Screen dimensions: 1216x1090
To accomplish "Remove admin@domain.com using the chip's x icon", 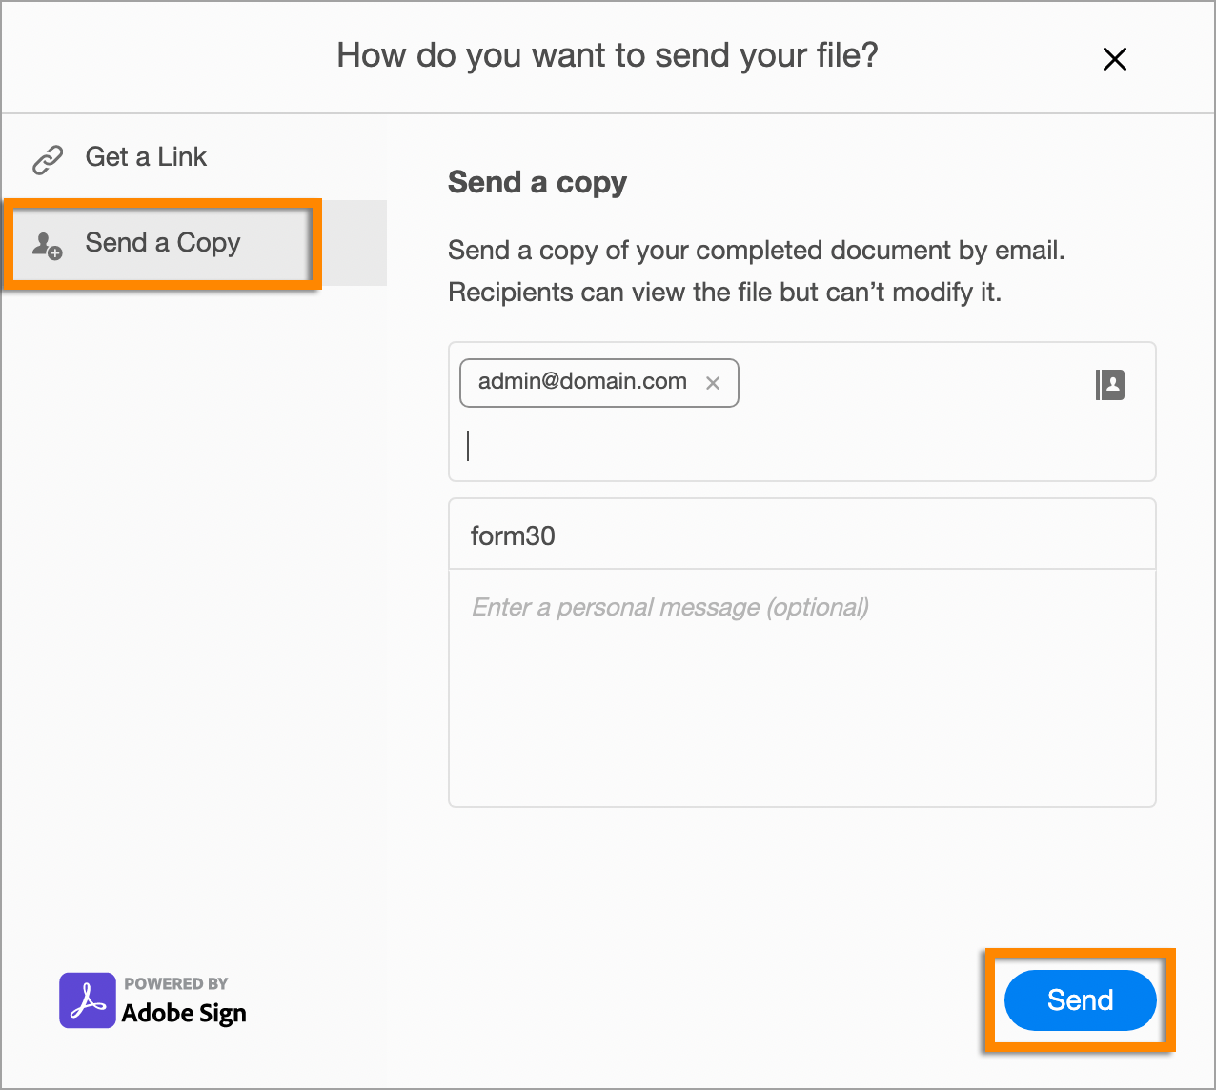I will (x=713, y=383).
